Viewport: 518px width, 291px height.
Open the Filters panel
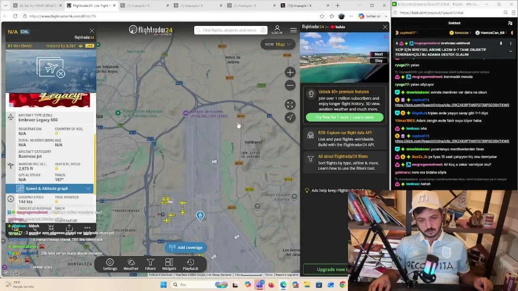click(150, 264)
